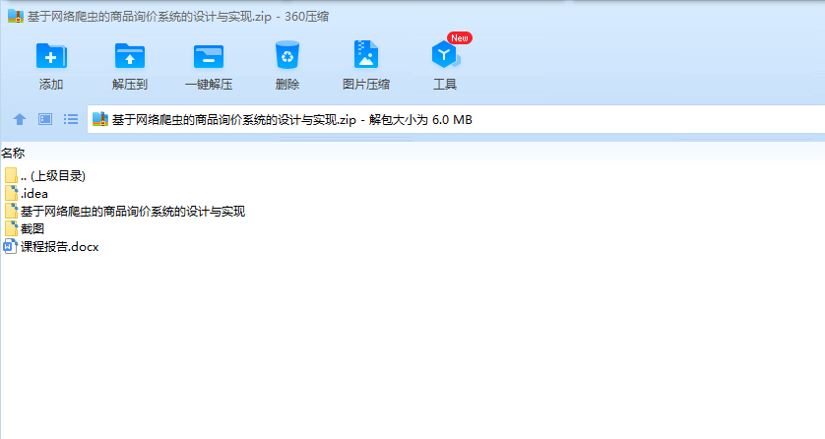This screenshot has height=439, width=825.
Task: Click the 添加 (Add) toolbar icon
Action: (x=51, y=56)
